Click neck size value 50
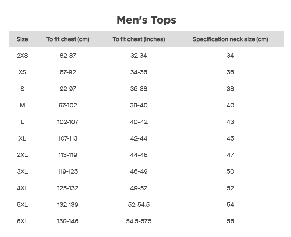Screen dimensions: 291x237 coord(230,171)
